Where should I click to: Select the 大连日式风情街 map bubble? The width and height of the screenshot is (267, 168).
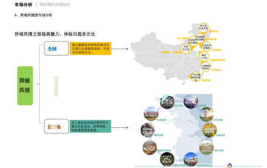pyautogui.click(x=207, y=47)
